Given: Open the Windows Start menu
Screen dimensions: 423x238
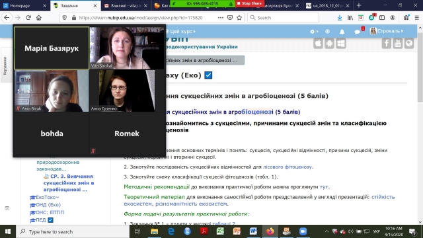Looking at the screenshot, I should (x=8, y=231).
